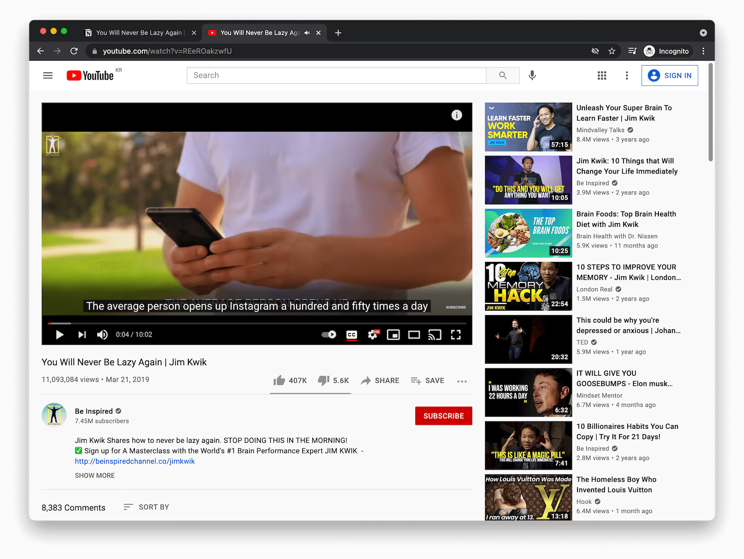The width and height of the screenshot is (744, 559).
Task: Click the in-video subscribe watermark
Action: [x=456, y=307]
